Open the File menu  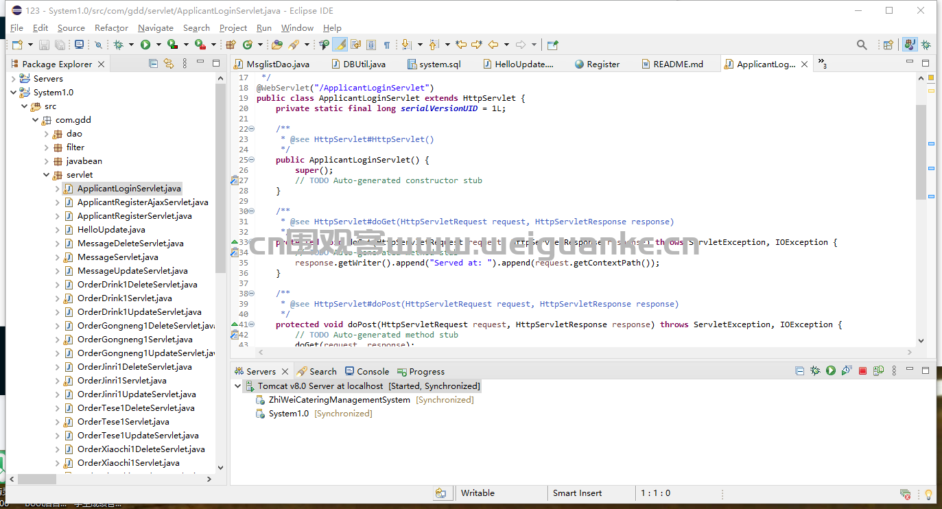click(x=16, y=28)
